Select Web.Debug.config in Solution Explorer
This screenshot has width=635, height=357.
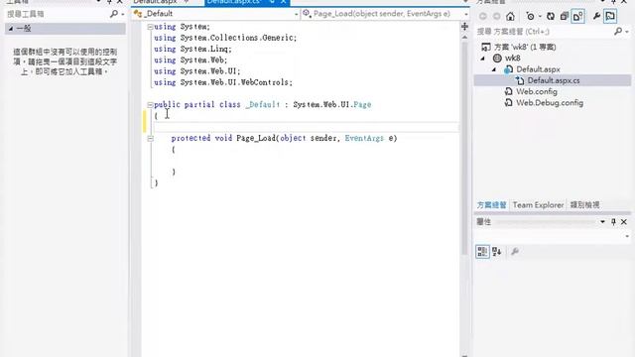[550, 103]
